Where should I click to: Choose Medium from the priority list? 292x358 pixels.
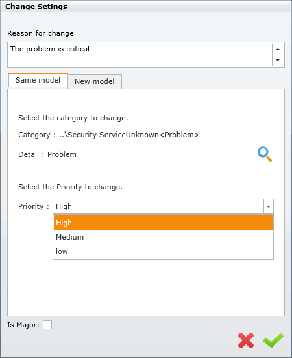click(163, 237)
